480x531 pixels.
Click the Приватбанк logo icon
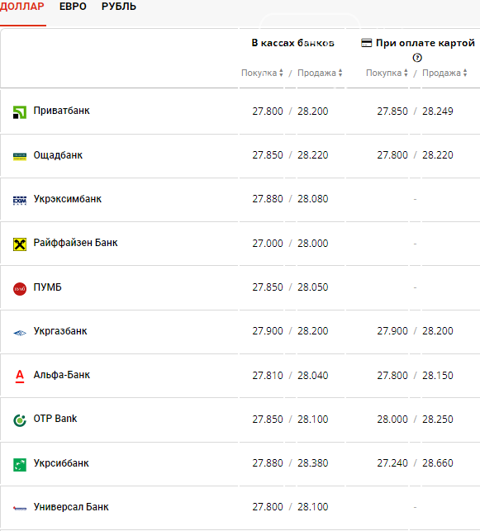[x=20, y=112]
